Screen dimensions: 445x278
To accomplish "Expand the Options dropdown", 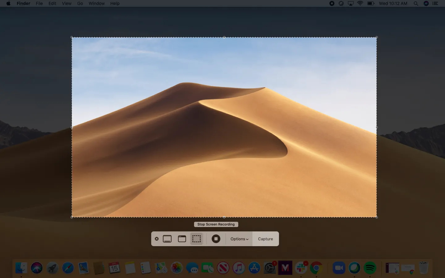I will coord(239,239).
